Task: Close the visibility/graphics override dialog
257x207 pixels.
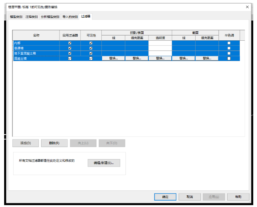Action: pyautogui.click(x=247, y=7)
